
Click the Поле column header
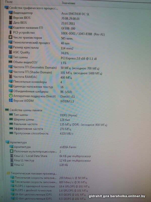pyautogui.click(x=9, y=2)
